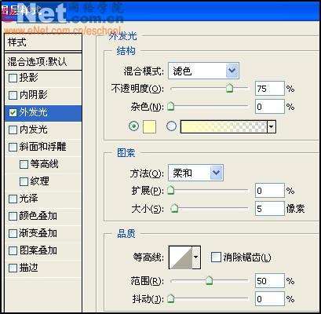
Task: Select the solid color radio button
Action: [x=134, y=126]
